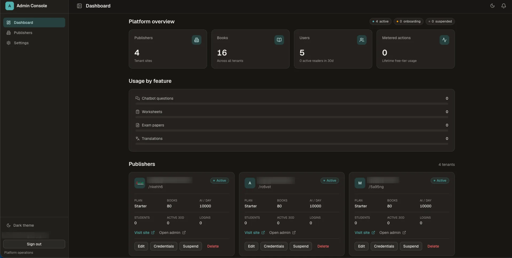Delete the /5a95ng publisher
This screenshot has height=258, width=512.
(x=433, y=246)
